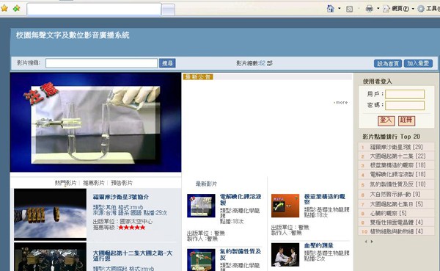The image size is (440, 271).
Task: Open the 電解碘化鉀溶液 title link in latest videos
Action: (x=241, y=199)
